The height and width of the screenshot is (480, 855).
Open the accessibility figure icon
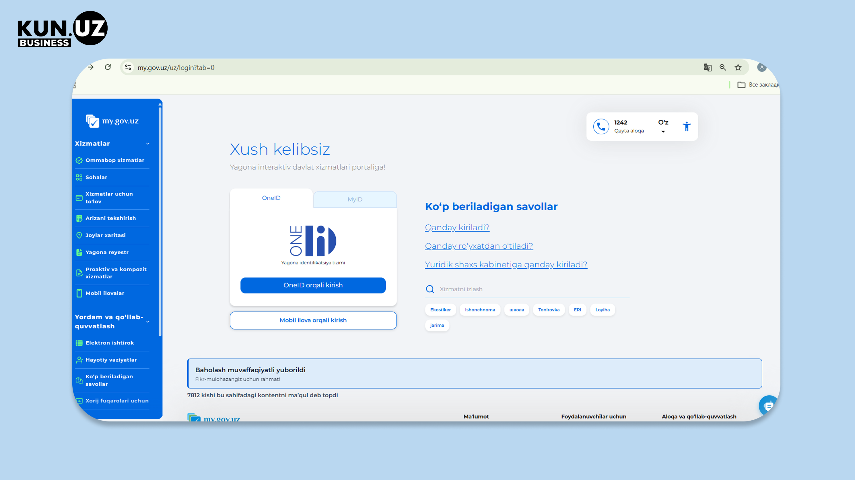click(687, 127)
